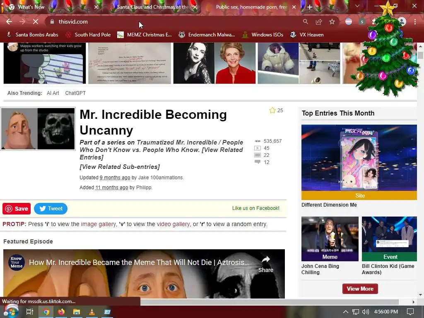Click the forward navigation arrow
This screenshot has width=424, height=318.
pyautogui.click(x=22, y=22)
